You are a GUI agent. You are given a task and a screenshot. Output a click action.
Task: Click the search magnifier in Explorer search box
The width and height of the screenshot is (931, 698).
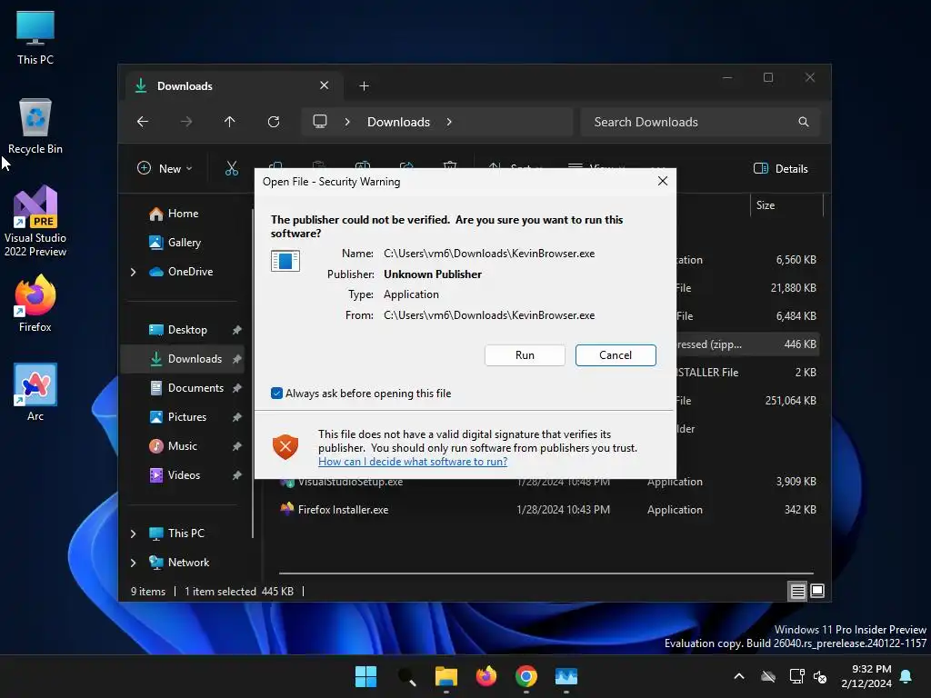point(804,122)
